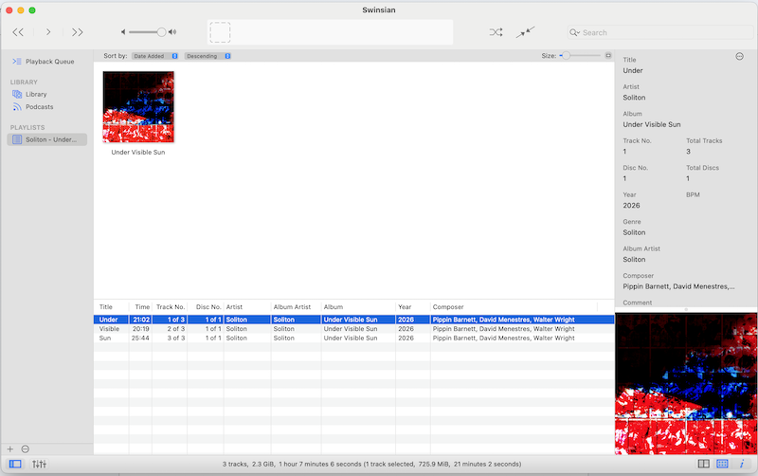Edit the Year field 2026
This screenshot has width=758, height=476.
(631, 206)
